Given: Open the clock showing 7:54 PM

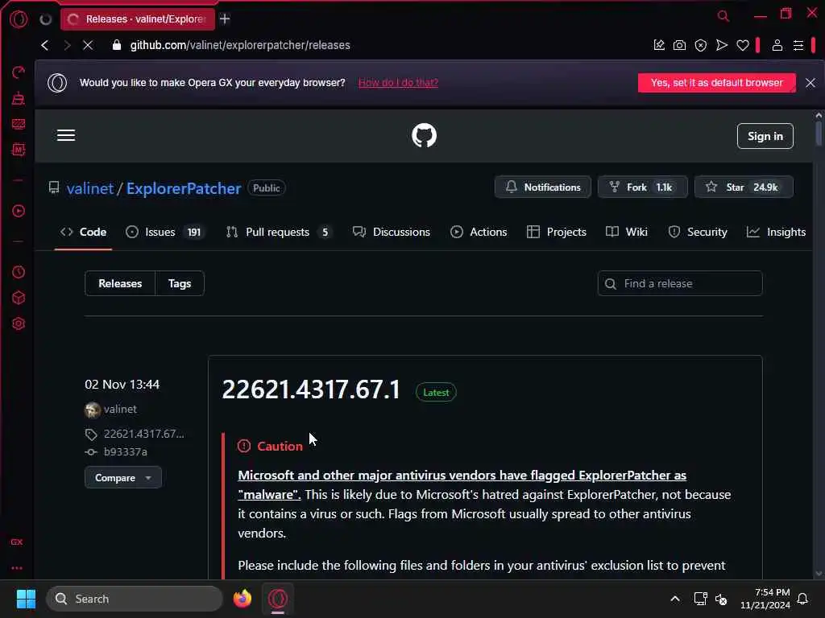Looking at the screenshot, I should click(x=765, y=599).
